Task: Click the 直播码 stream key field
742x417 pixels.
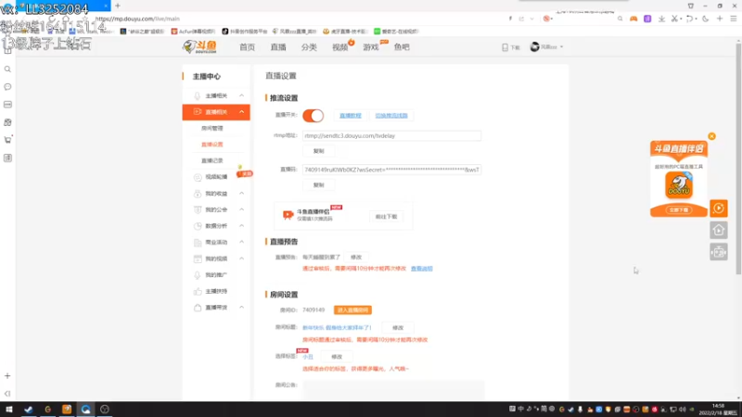Action: 391,170
